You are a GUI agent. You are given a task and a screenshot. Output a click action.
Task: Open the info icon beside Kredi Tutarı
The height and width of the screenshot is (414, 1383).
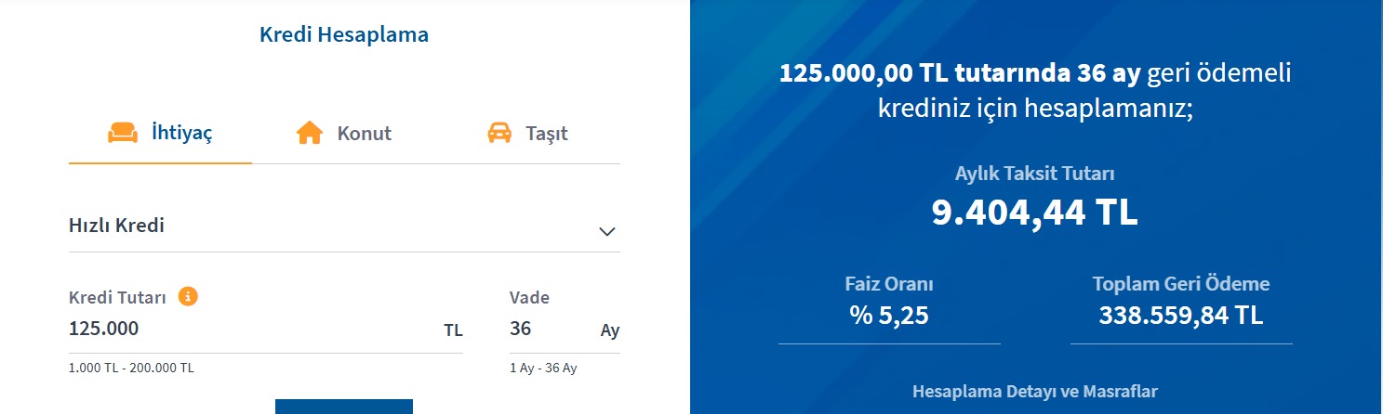[188, 297]
